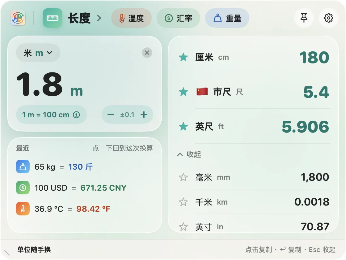Click the 1.8 m value input field
This screenshot has height=260, width=346.
(50, 85)
